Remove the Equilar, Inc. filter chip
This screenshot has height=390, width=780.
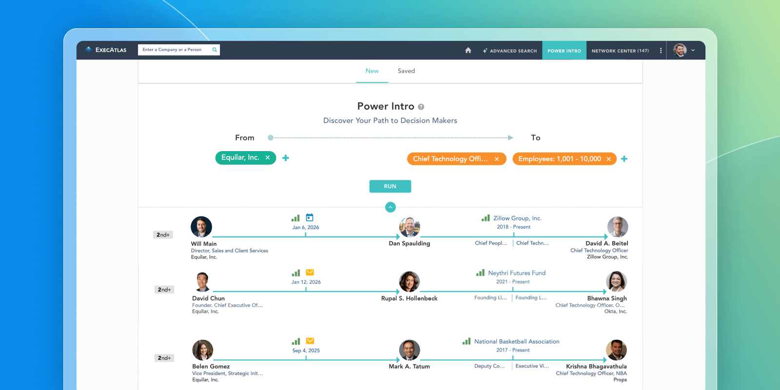[268, 157]
